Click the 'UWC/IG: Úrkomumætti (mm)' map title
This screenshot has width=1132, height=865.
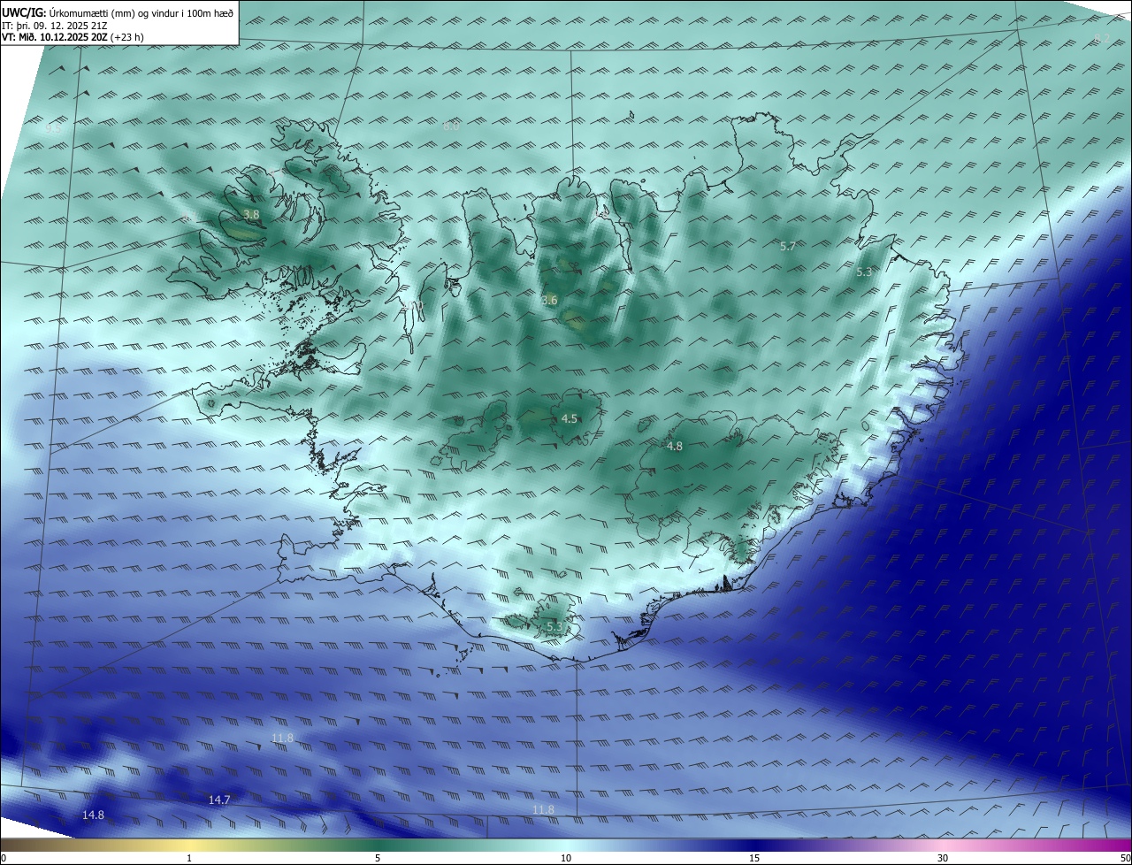coord(118,11)
